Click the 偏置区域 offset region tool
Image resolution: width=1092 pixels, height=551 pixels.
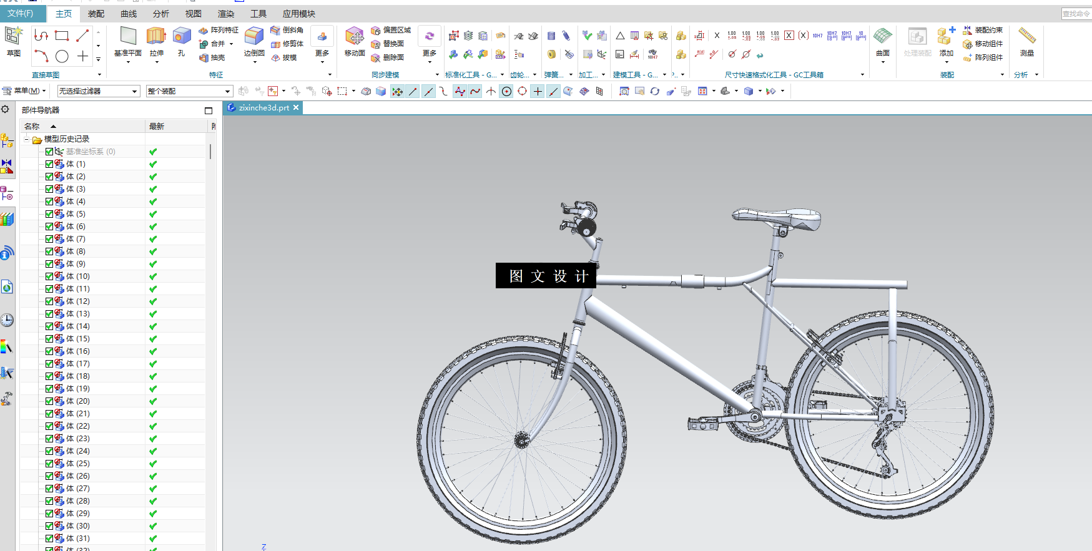[391, 30]
